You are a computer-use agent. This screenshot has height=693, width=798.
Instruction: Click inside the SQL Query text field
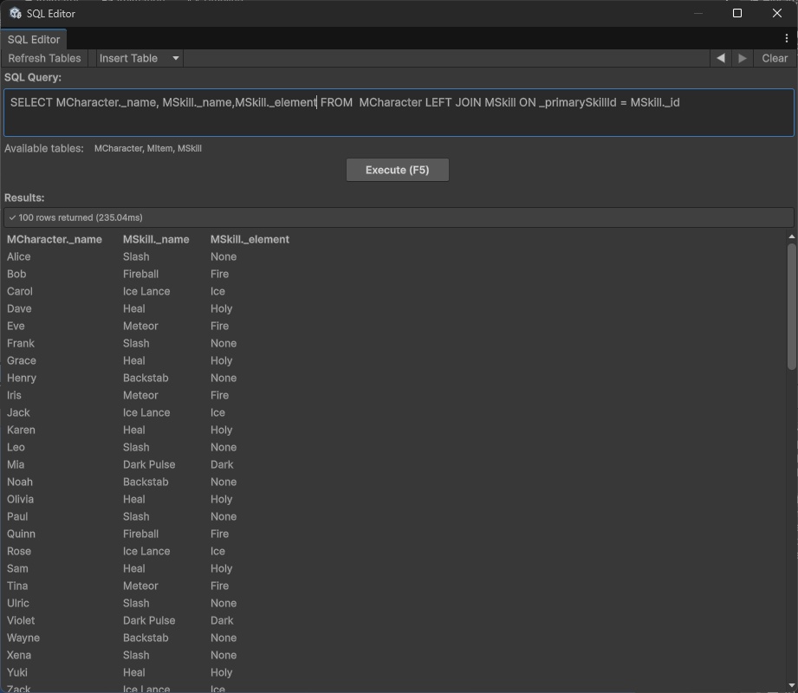click(x=399, y=113)
